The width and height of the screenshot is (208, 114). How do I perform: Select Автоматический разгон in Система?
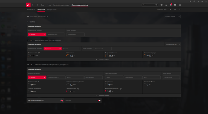(x=55, y=34)
